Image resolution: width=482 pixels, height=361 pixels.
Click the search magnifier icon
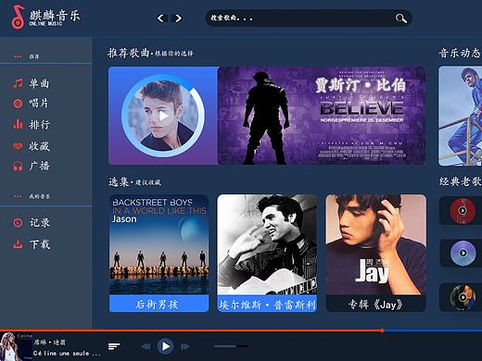[400, 19]
